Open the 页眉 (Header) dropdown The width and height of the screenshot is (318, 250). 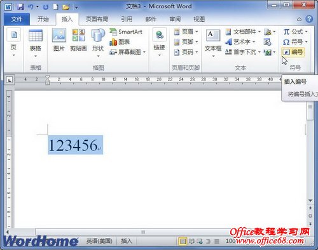click(186, 32)
